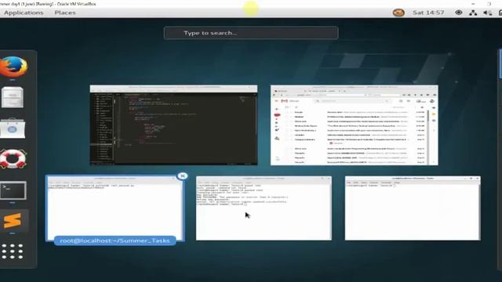Select the Sublime Text code editor window
Image resolution: width=502 pixels, height=282 pixels.
click(x=173, y=125)
